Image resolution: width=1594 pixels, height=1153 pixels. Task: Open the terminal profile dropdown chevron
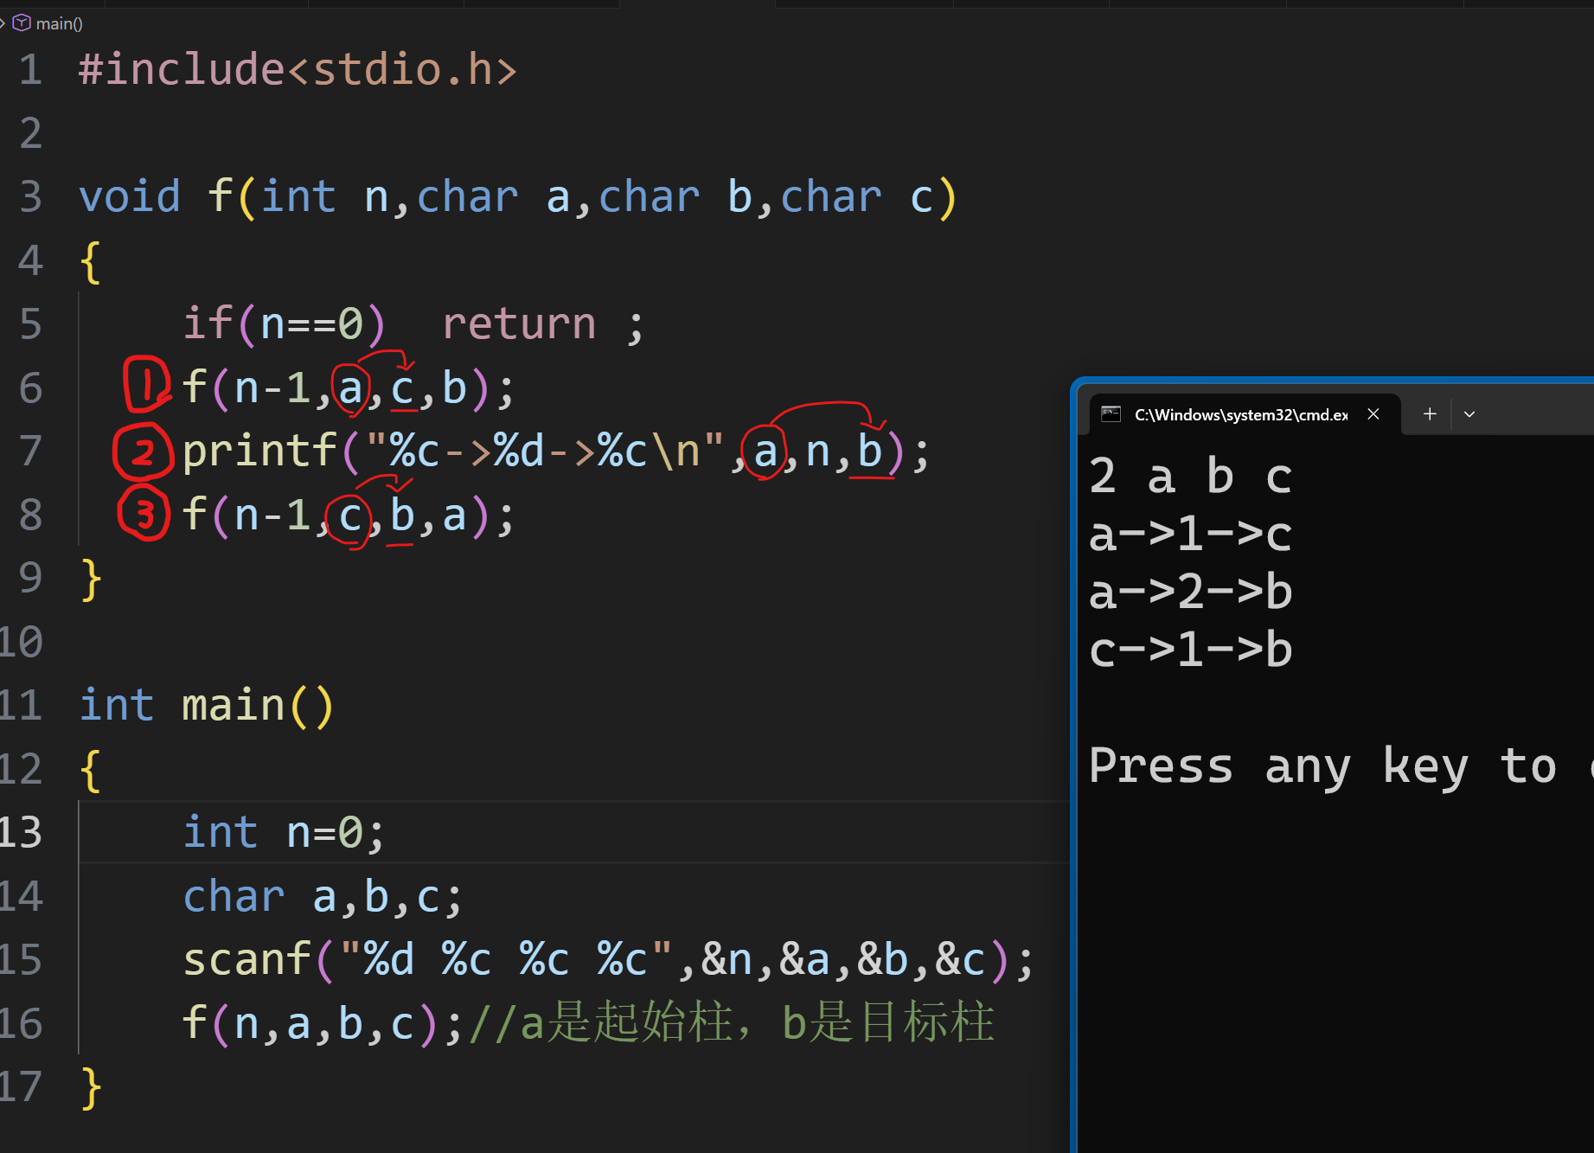coord(1469,414)
